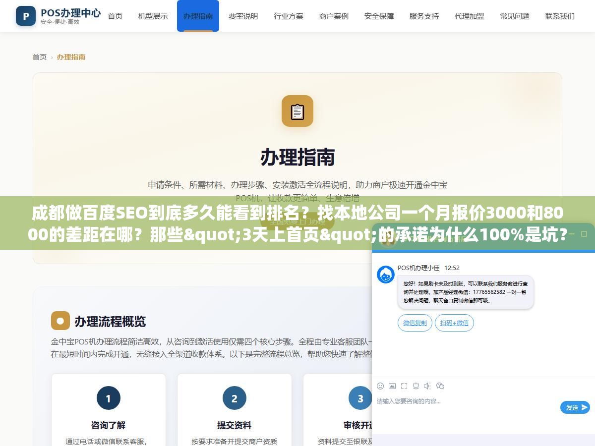Viewport: 595px width, 446px height.
Task: Click the send image icon in chat
Action: point(392,386)
